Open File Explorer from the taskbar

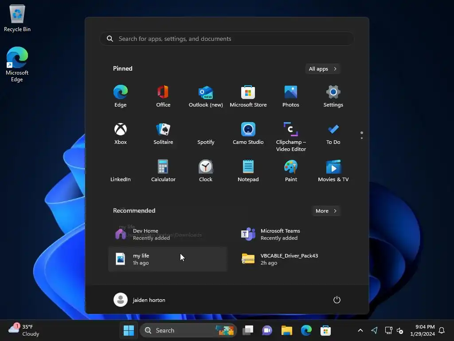[287, 330]
